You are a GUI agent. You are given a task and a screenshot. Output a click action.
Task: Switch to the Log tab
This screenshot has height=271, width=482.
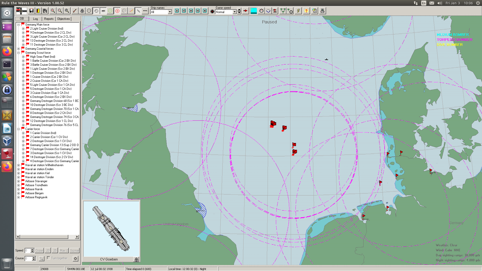pos(35,19)
